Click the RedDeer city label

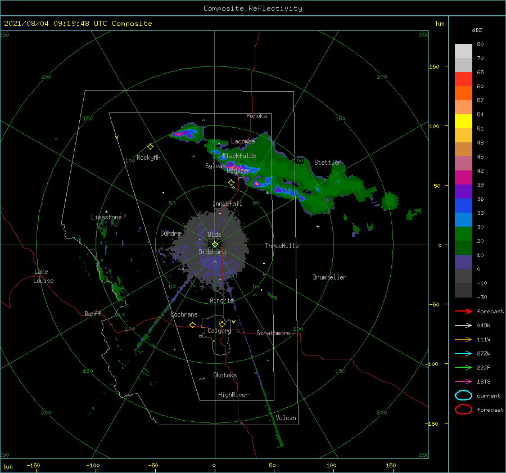[238, 170]
